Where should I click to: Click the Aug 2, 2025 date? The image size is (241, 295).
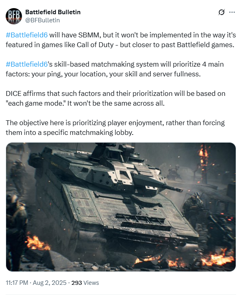coord(50,282)
